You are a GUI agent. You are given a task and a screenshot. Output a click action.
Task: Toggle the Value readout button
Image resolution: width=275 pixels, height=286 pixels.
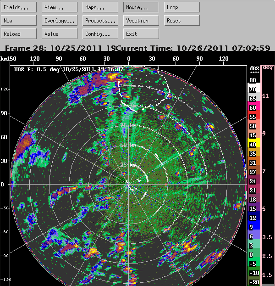(x=60, y=34)
